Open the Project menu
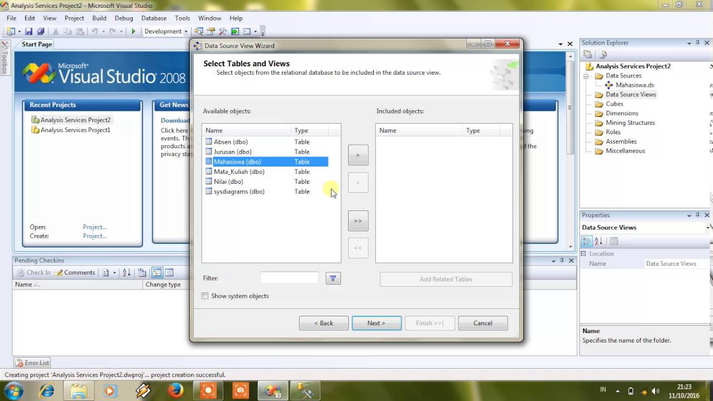713x401 pixels. [74, 18]
